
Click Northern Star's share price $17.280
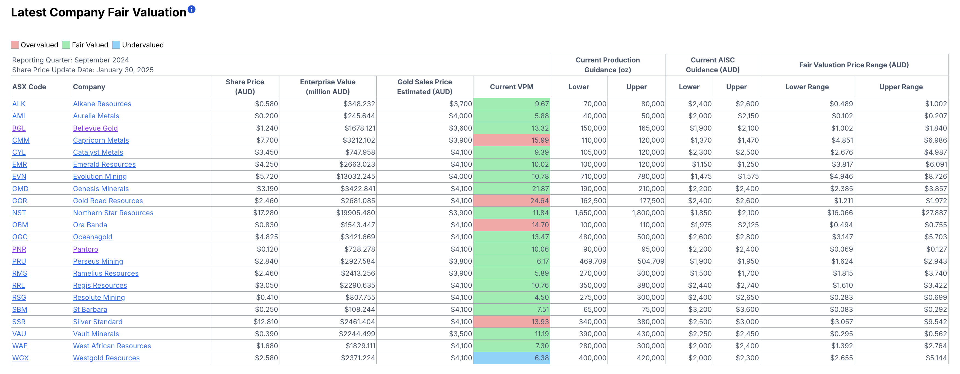(265, 213)
